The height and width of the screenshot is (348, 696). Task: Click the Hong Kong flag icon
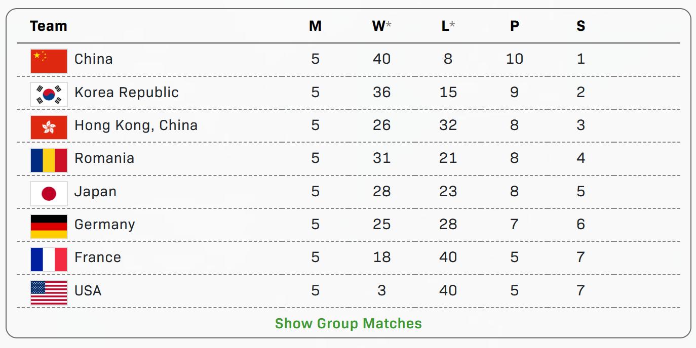49,127
